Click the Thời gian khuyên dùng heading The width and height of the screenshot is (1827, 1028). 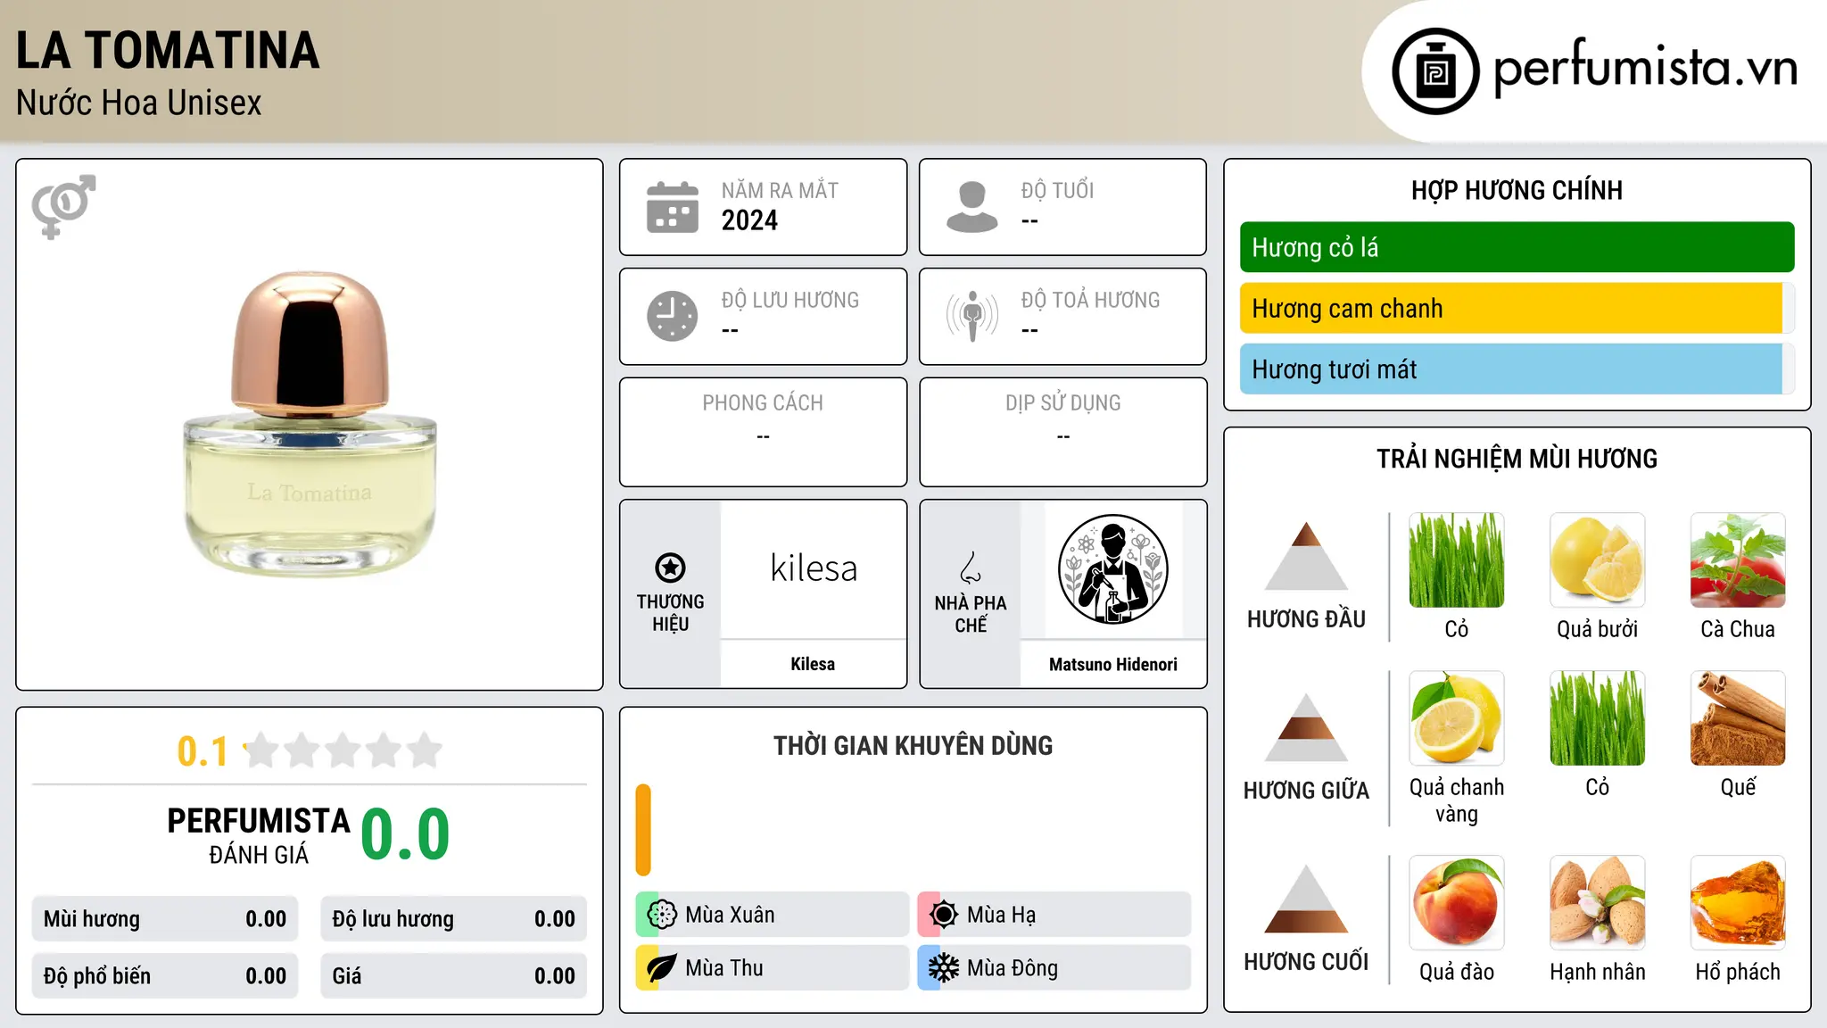913,745
